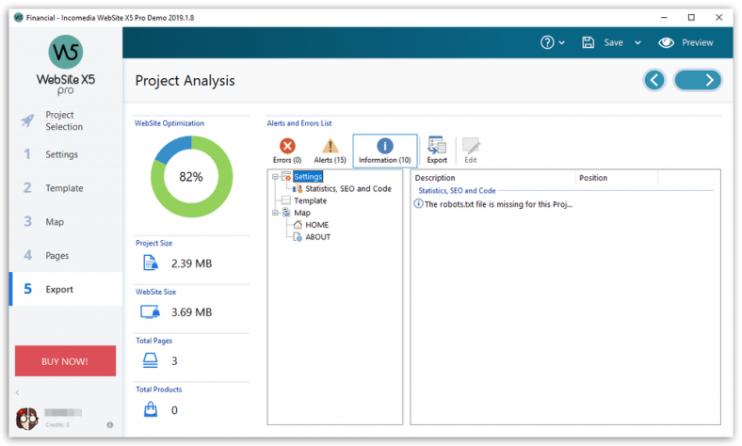
Task: Show the Alerts (15) filter
Action: click(x=330, y=151)
